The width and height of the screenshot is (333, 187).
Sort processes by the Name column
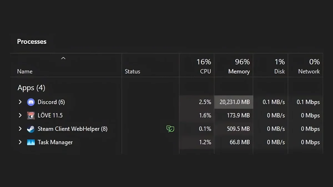(x=25, y=71)
